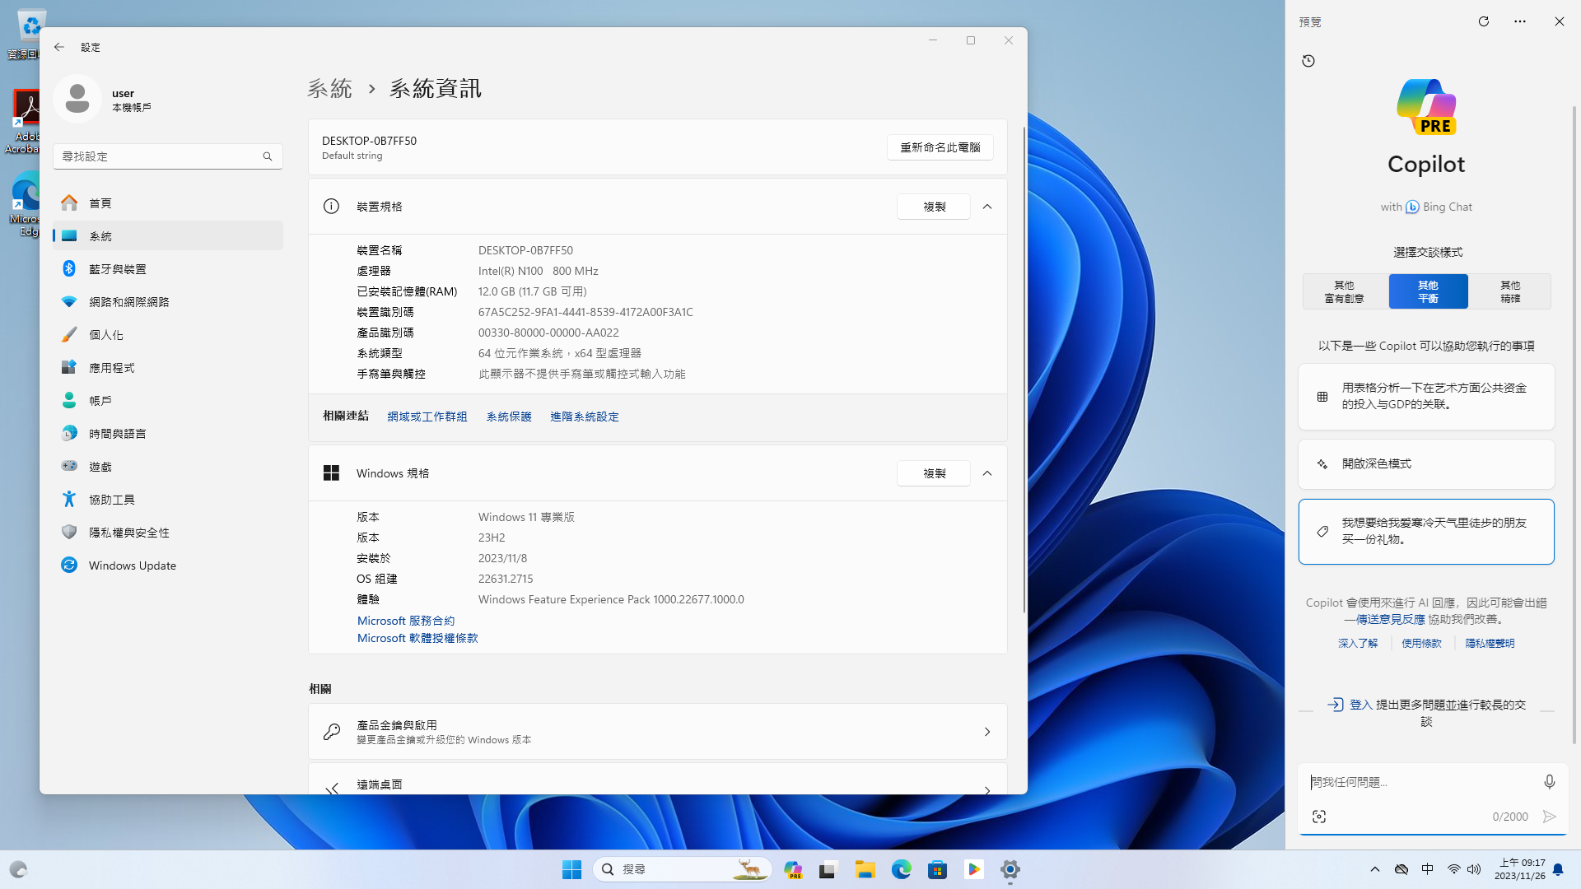Click the 隱私權與安全性 shield icon
The width and height of the screenshot is (1581, 889).
click(69, 532)
